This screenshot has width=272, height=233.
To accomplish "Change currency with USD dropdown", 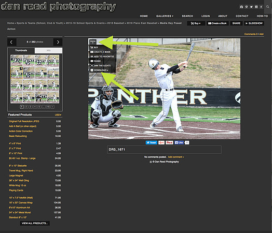I will (x=58, y=115).
